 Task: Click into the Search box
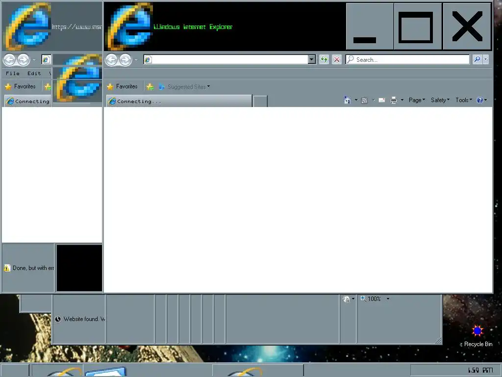pos(407,59)
